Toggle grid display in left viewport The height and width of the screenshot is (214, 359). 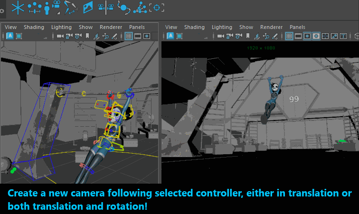pos(129,36)
